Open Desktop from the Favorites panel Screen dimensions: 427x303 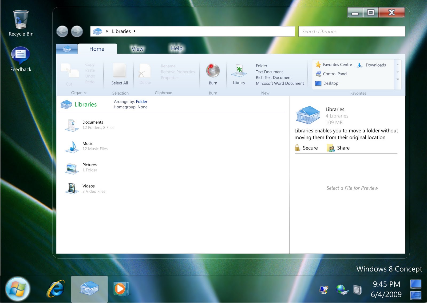tap(331, 83)
